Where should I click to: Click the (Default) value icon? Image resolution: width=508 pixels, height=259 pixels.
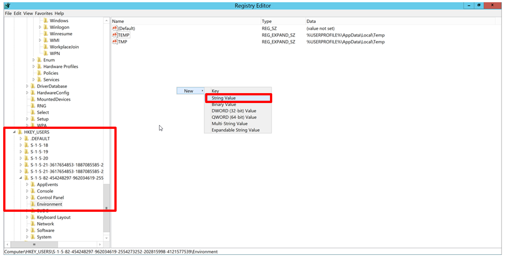point(115,28)
